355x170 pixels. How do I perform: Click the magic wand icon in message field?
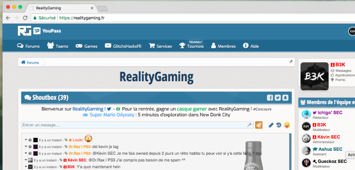(250, 125)
